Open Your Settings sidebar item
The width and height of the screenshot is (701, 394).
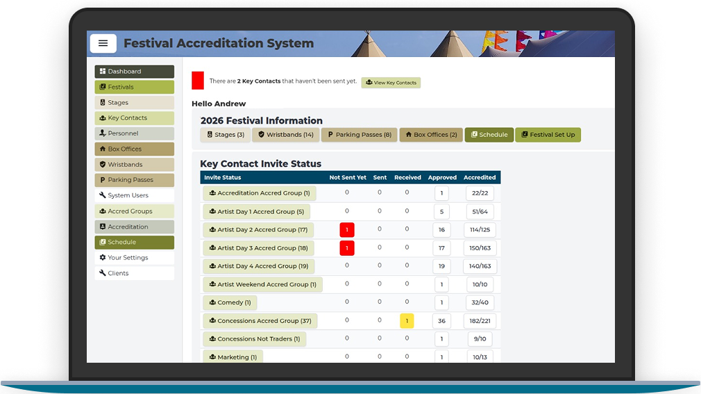[134, 258]
